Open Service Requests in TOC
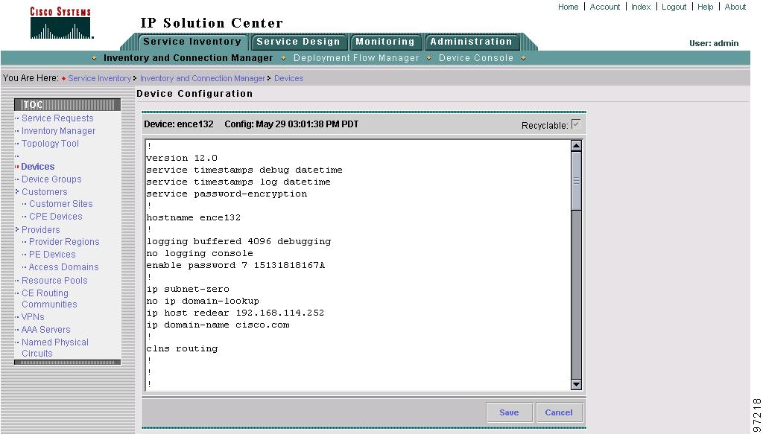The height and width of the screenshot is (434, 763). pyautogui.click(x=57, y=118)
